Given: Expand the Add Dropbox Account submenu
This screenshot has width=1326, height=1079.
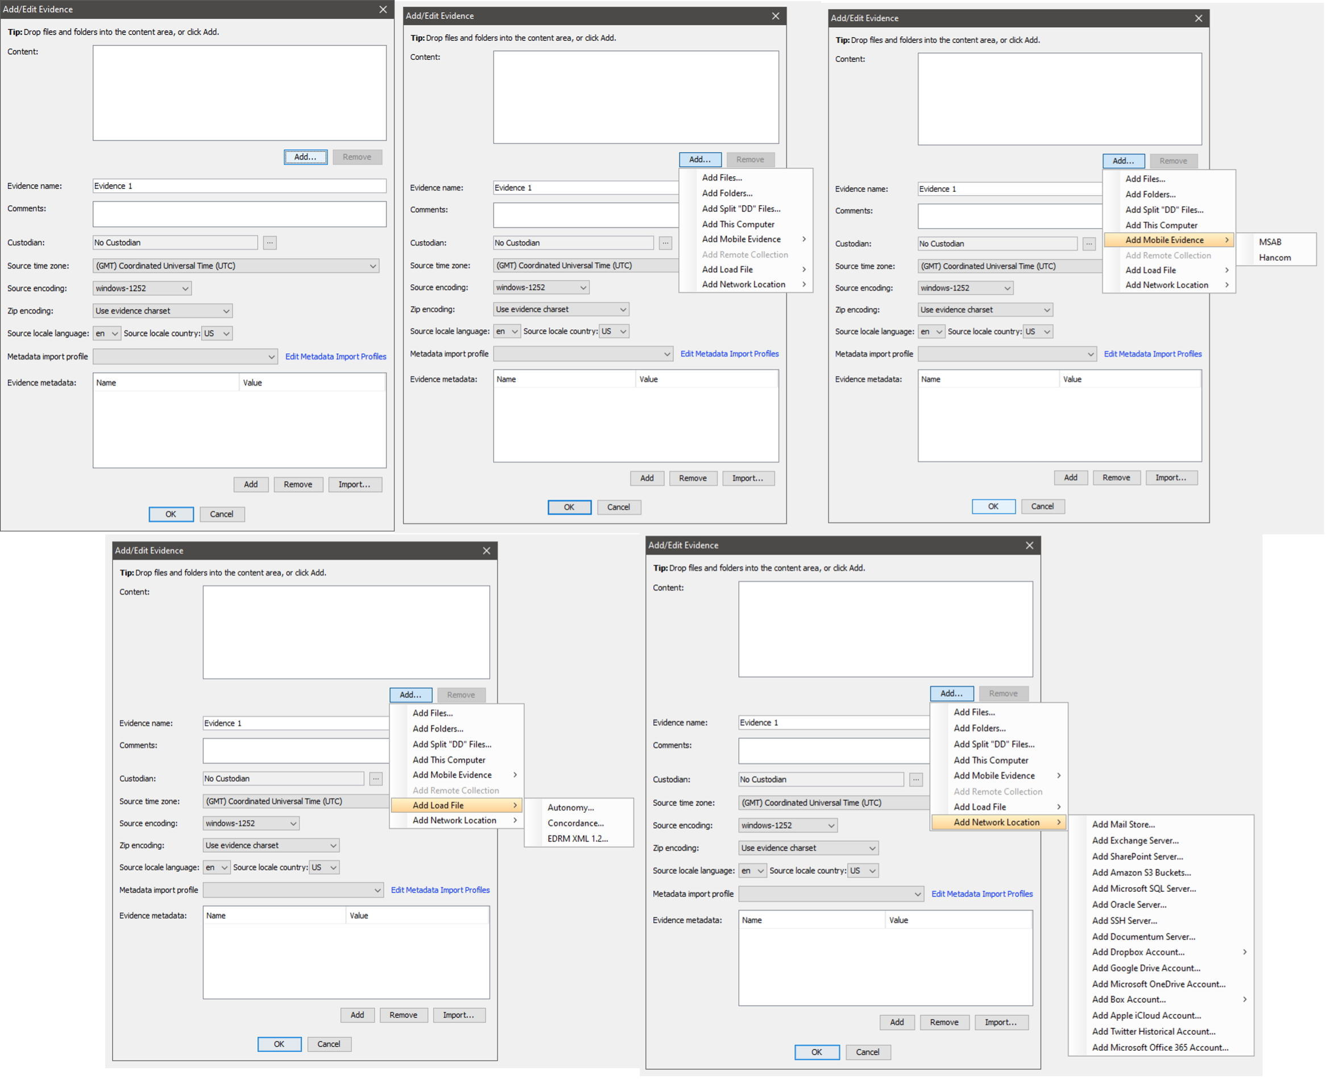Looking at the screenshot, I should (1138, 952).
